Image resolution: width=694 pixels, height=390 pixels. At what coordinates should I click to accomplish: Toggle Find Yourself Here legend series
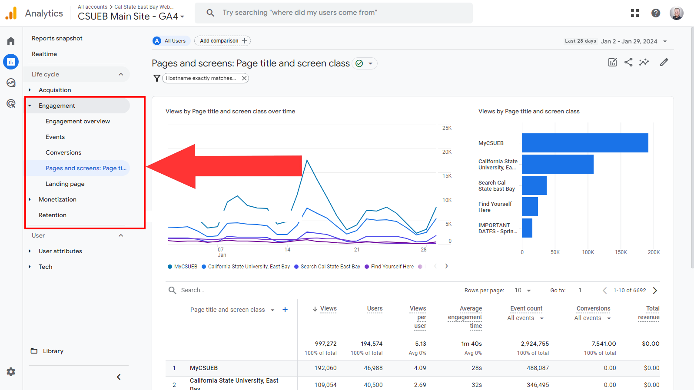tap(389, 267)
